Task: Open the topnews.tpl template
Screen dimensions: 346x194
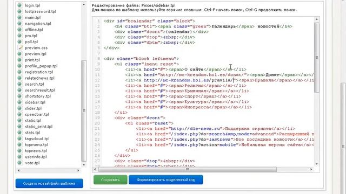Action: (36, 151)
